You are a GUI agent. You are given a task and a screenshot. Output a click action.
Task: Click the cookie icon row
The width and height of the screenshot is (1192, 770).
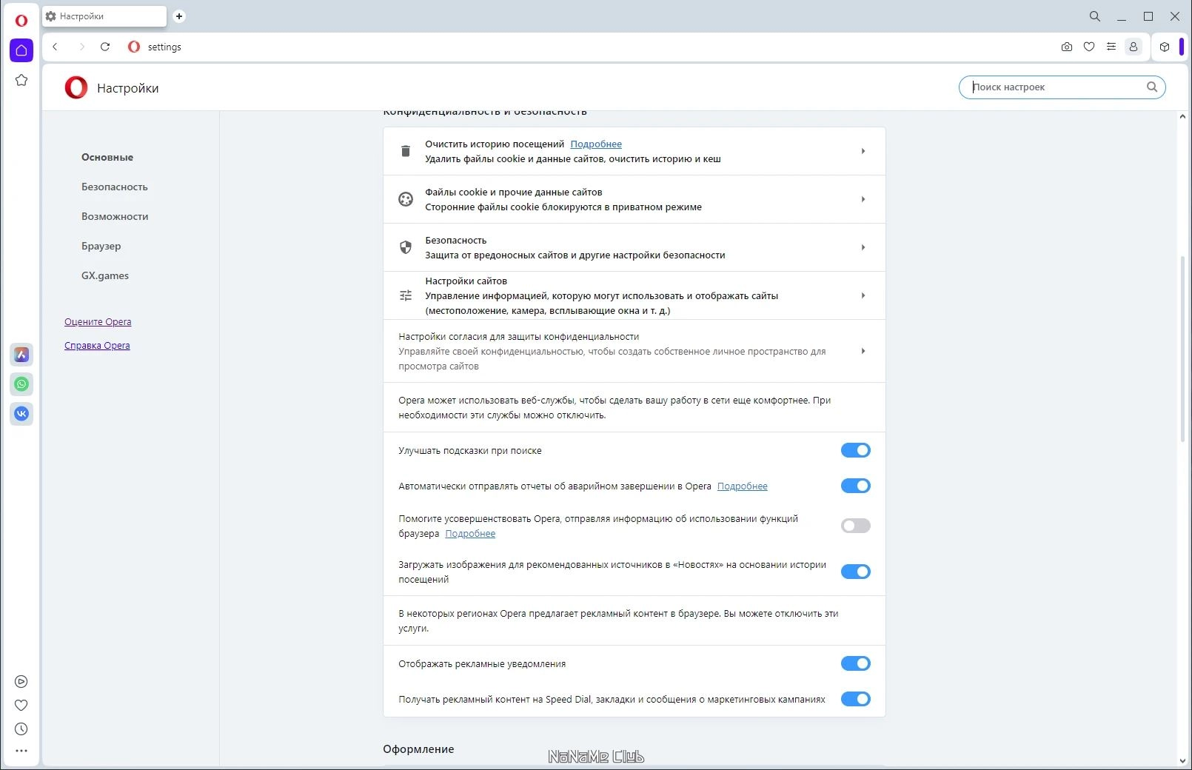406,199
